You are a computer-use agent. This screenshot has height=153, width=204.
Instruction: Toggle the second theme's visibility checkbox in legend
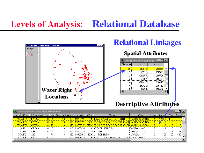click(x=27, y=53)
